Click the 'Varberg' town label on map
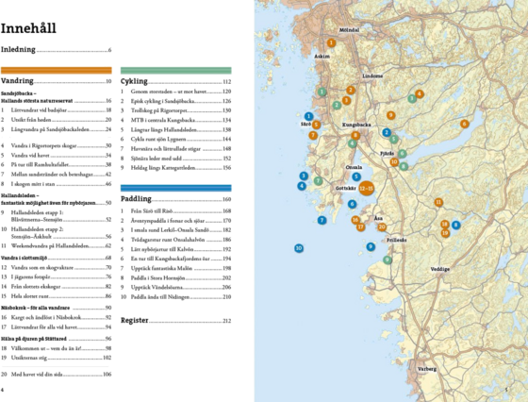 (427, 369)
